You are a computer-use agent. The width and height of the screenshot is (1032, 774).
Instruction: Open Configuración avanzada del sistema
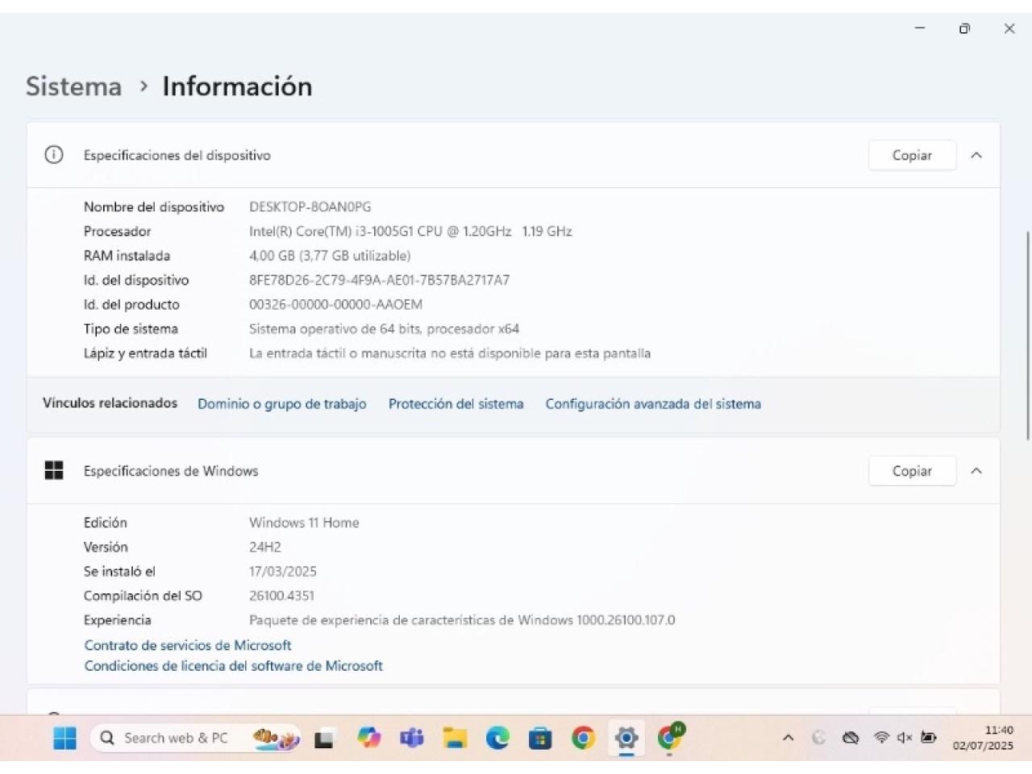653,404
